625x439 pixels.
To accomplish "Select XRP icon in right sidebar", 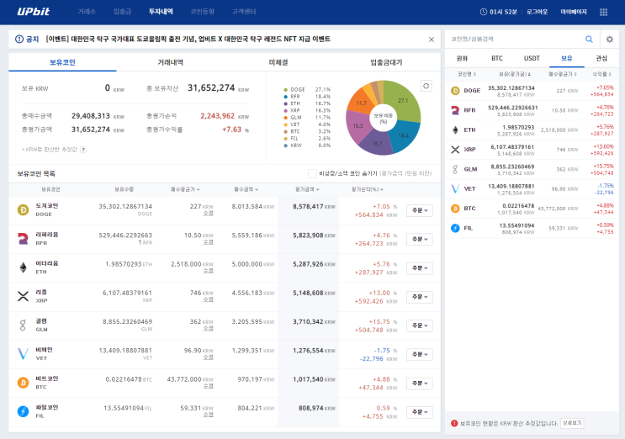I will coord(455,150).
